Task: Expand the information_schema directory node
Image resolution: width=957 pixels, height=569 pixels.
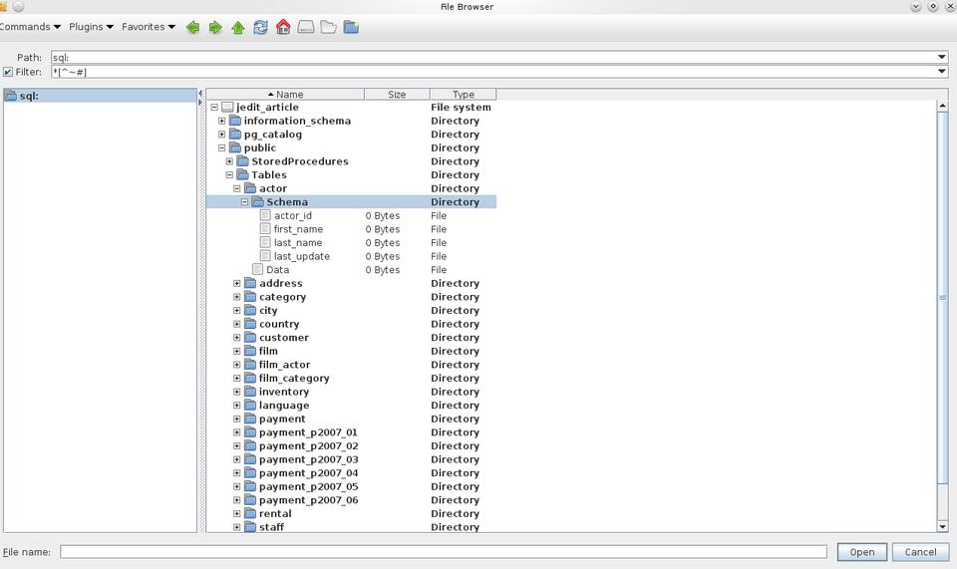Action: 222,121
